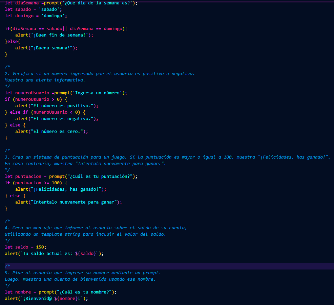Click the comment starting "5. Pide al usuario que ingrese"
334x305 pixels.
click(83, 273)
